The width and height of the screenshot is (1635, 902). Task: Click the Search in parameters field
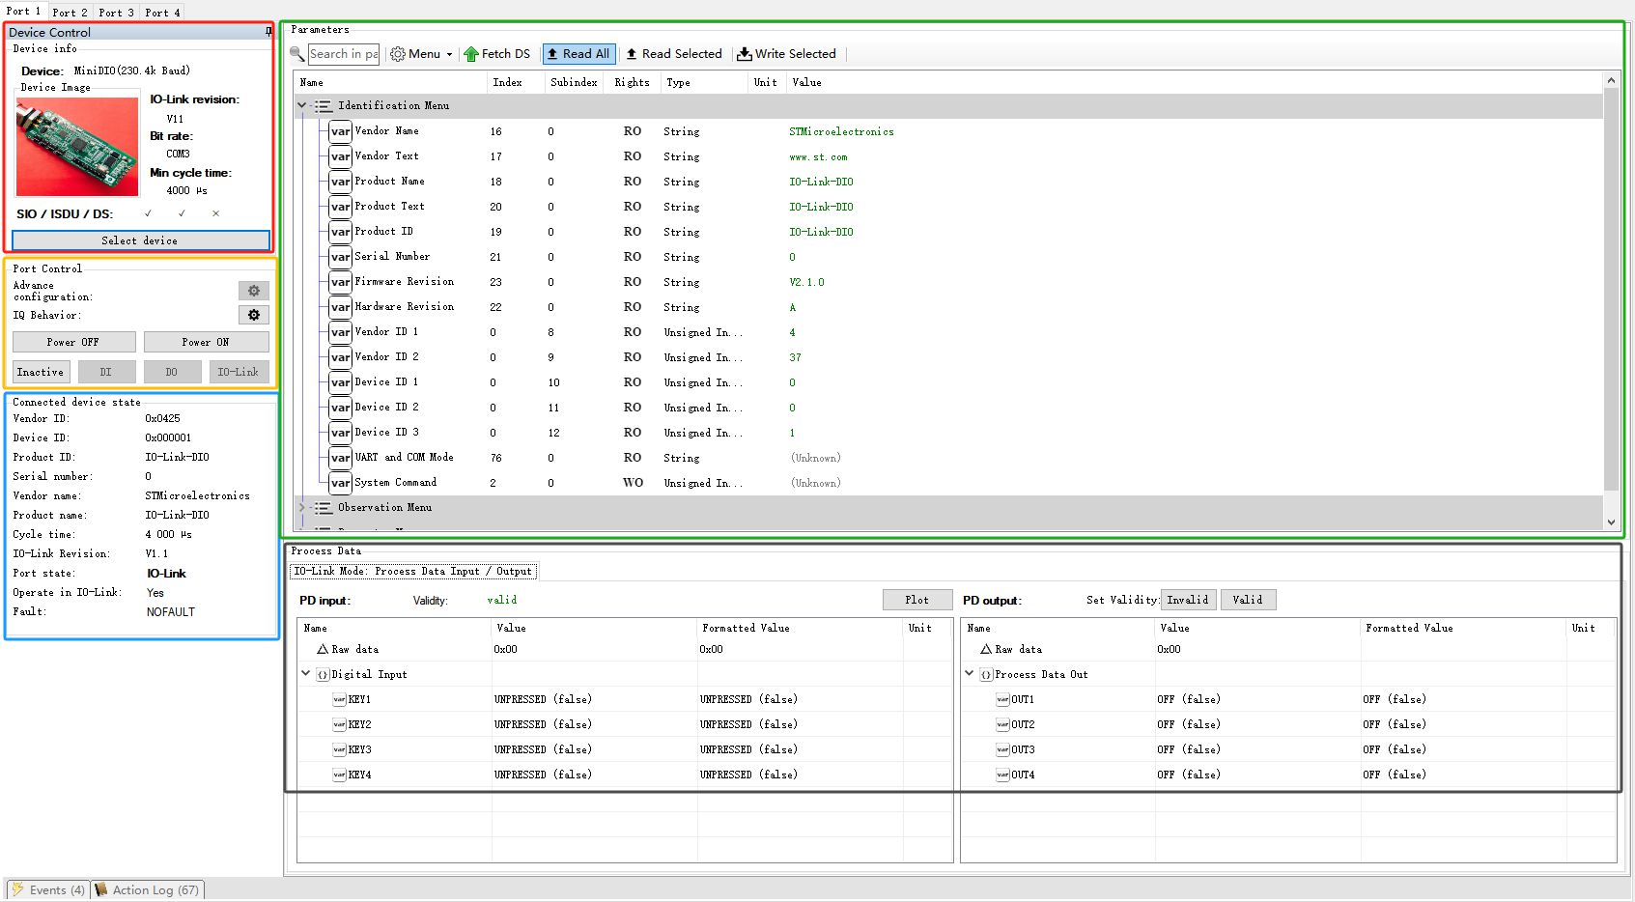[x=344, y=54]
